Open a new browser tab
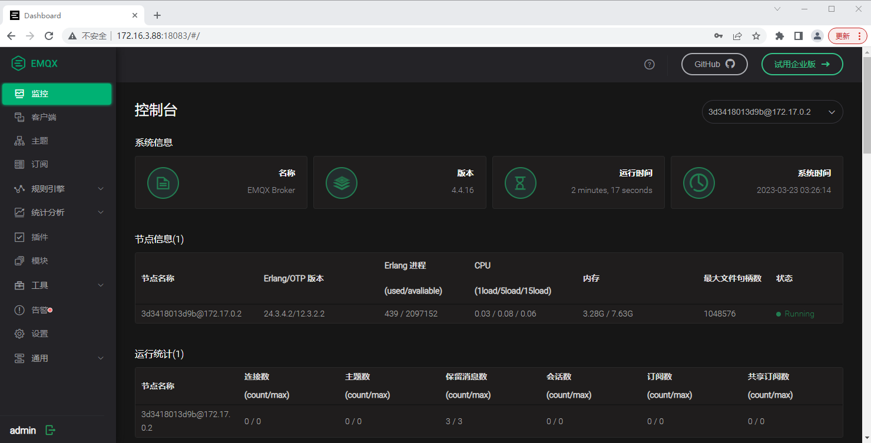Viewport: 871px width, 443px height. (157, 15)
